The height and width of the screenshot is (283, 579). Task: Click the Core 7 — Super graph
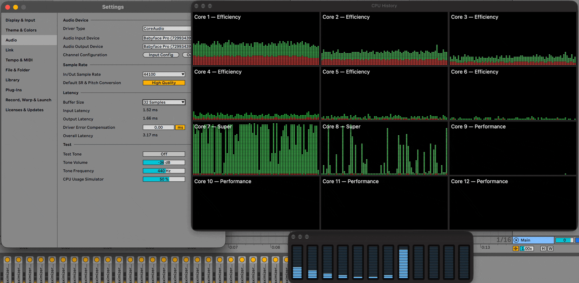point(256,148)
